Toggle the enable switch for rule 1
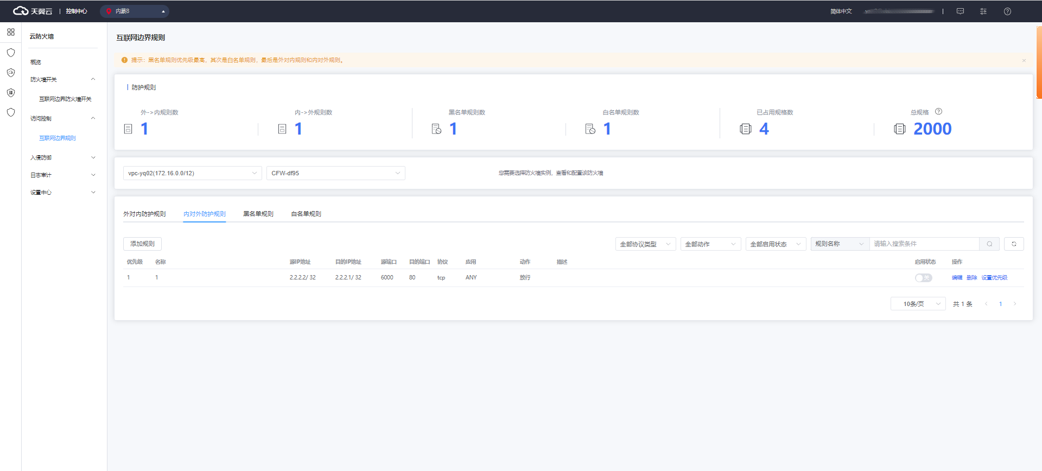Viewport: 1042px width, 471px height. (923, 278)
